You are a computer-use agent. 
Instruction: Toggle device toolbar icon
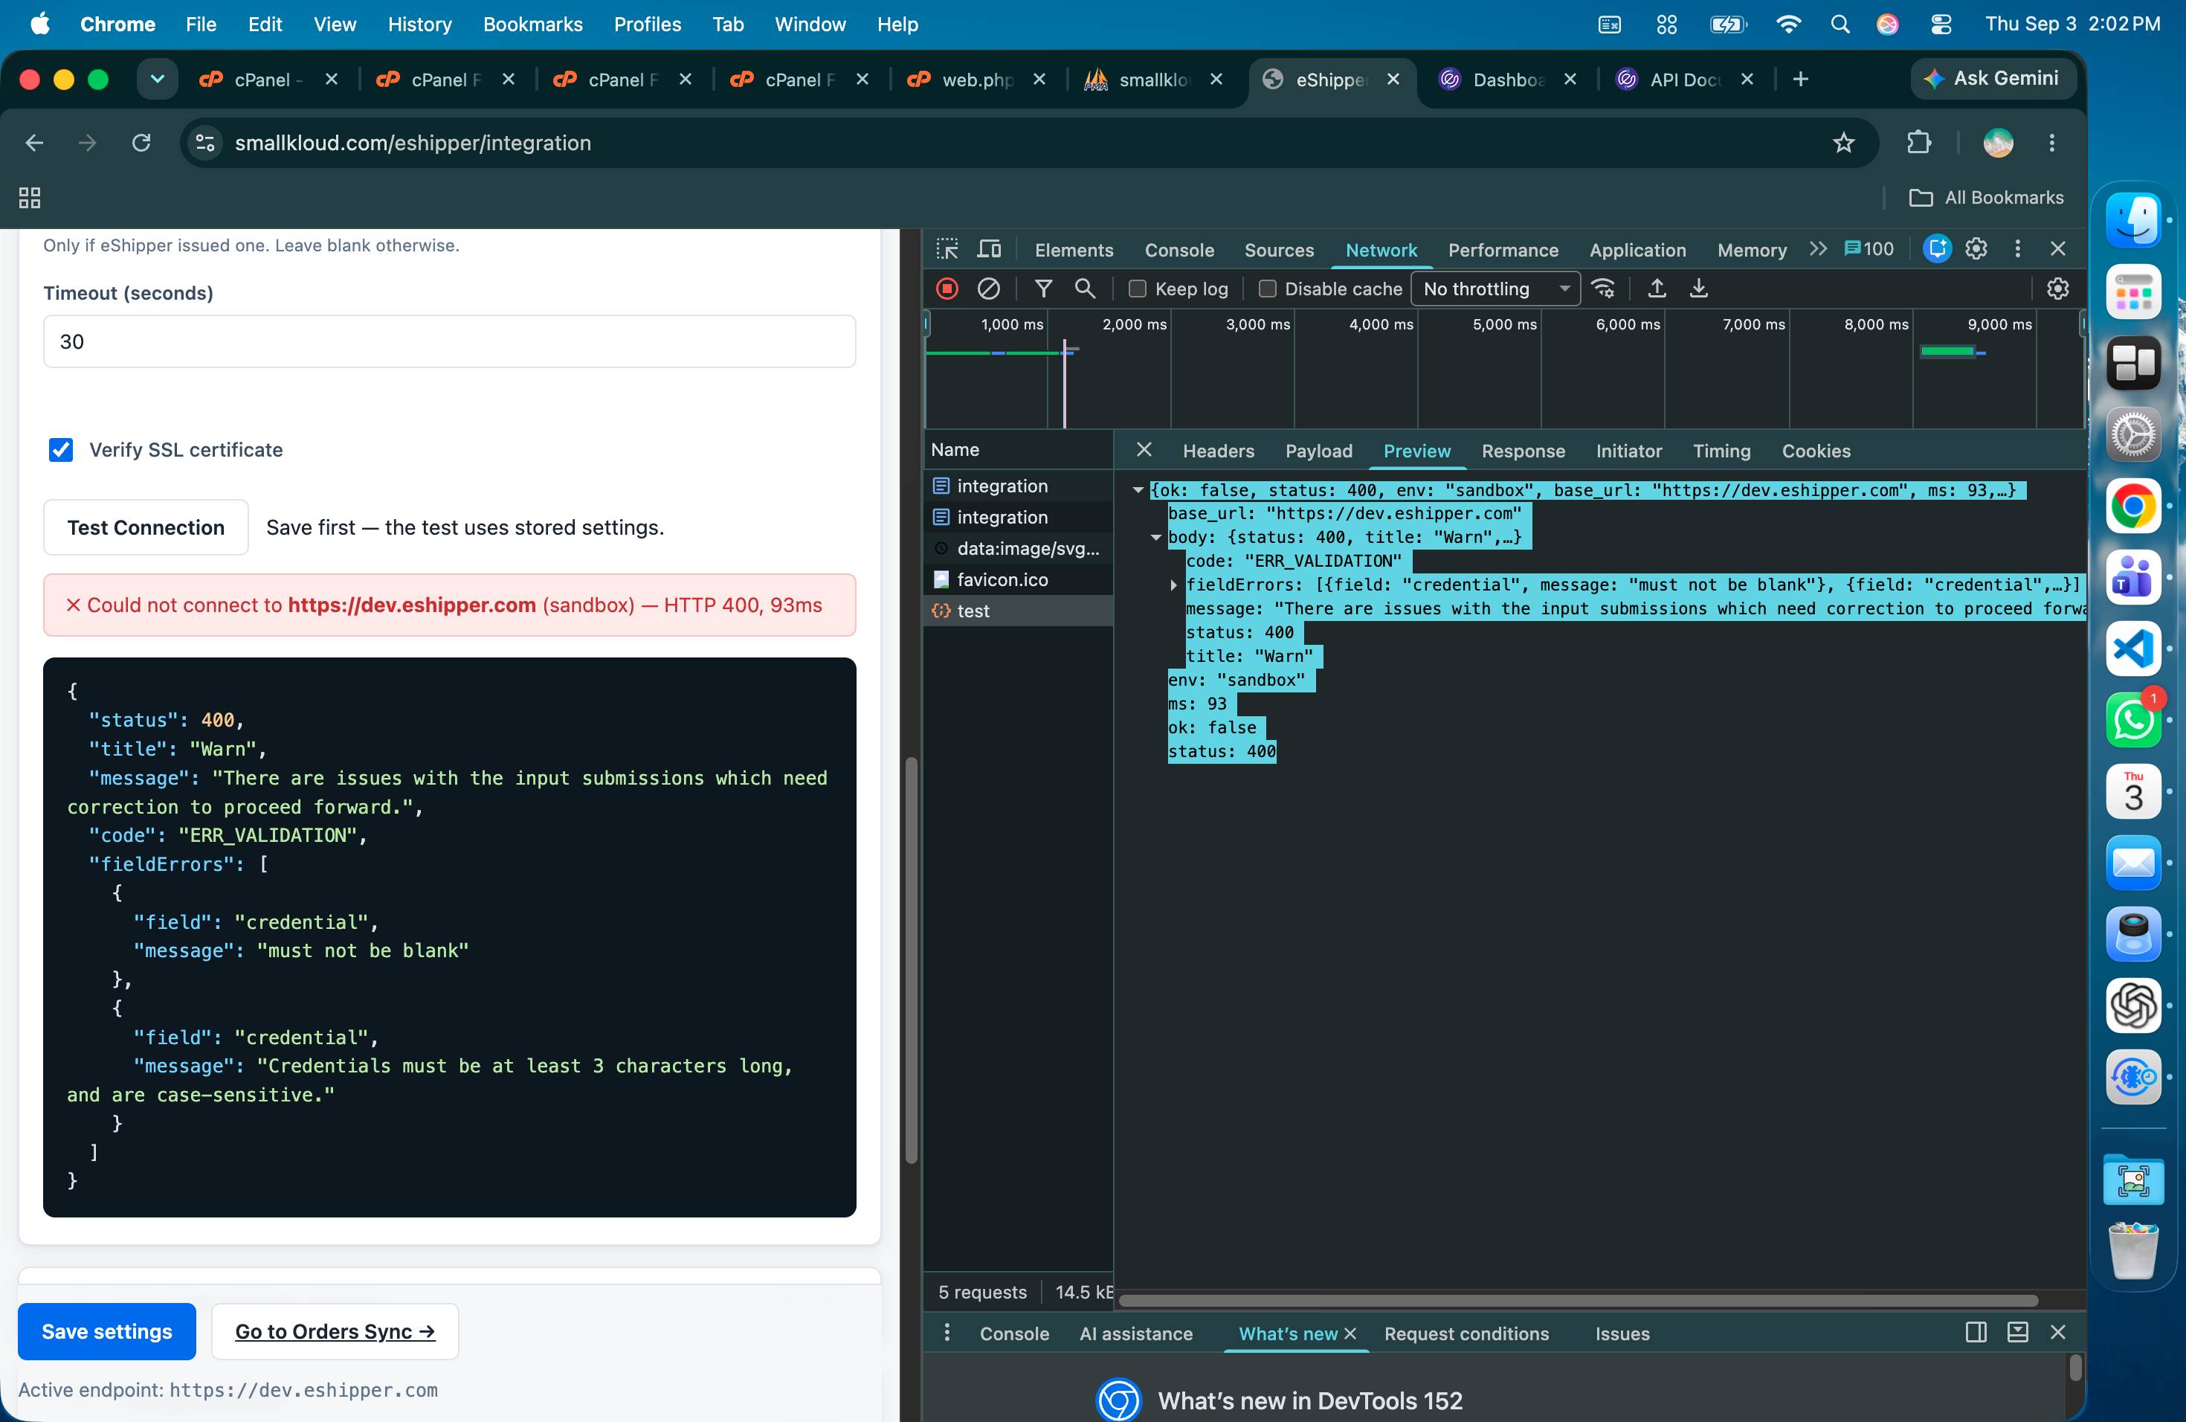988,249
